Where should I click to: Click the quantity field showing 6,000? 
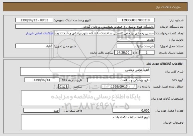pos(131,111)
